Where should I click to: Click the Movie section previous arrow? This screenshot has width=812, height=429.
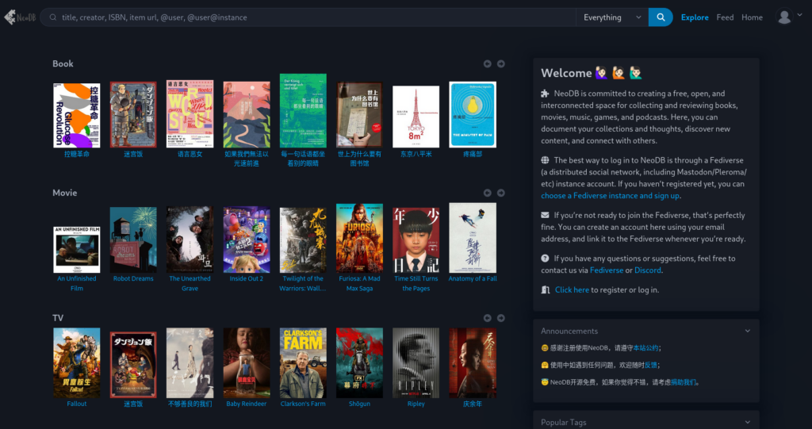point(488,193)
